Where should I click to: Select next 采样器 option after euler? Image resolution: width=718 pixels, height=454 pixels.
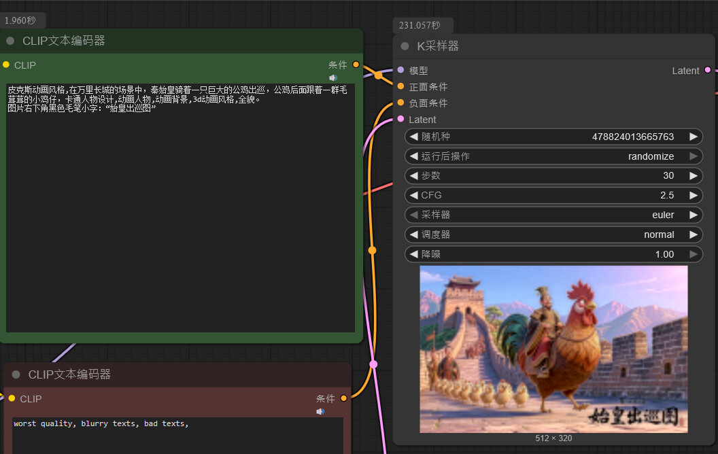694,215
